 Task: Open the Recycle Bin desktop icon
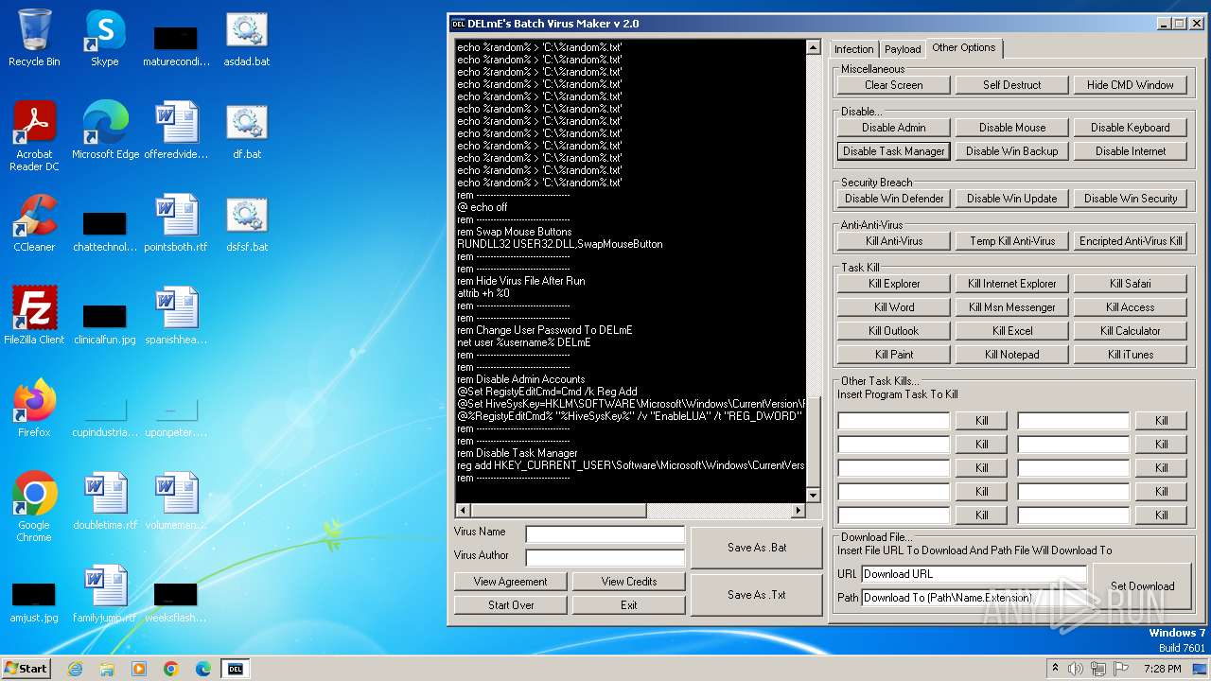coord(34,39)
